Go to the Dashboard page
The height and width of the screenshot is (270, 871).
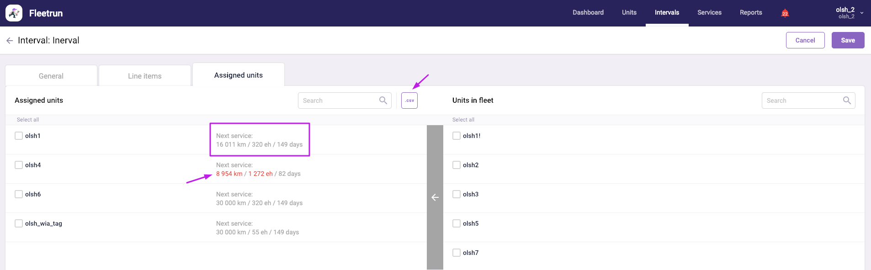coord(588,13)
